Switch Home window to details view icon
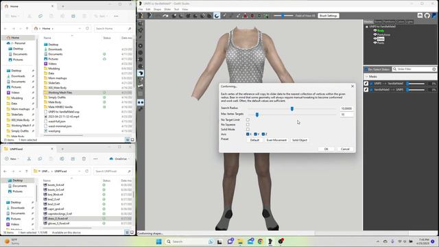Image resolution: width=439 pixels, height=247 pixels. pos(128,140)
